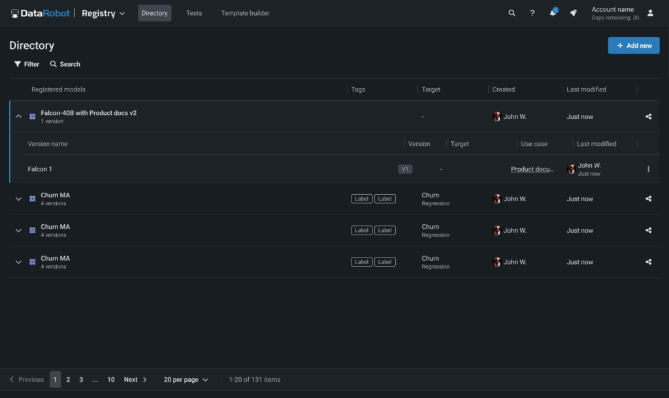Open the help question mark icon

click(532, 13)
